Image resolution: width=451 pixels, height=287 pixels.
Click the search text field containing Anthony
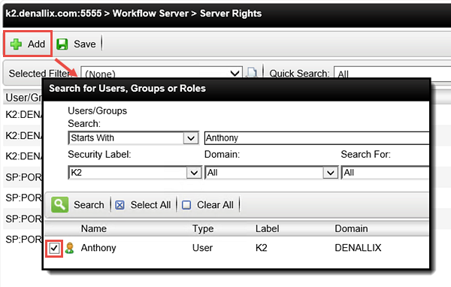316,138
